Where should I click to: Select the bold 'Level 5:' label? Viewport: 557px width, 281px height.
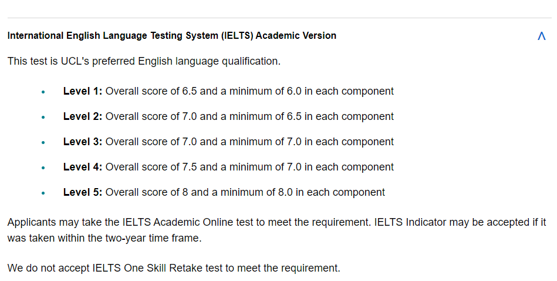(x=83, y=192)
